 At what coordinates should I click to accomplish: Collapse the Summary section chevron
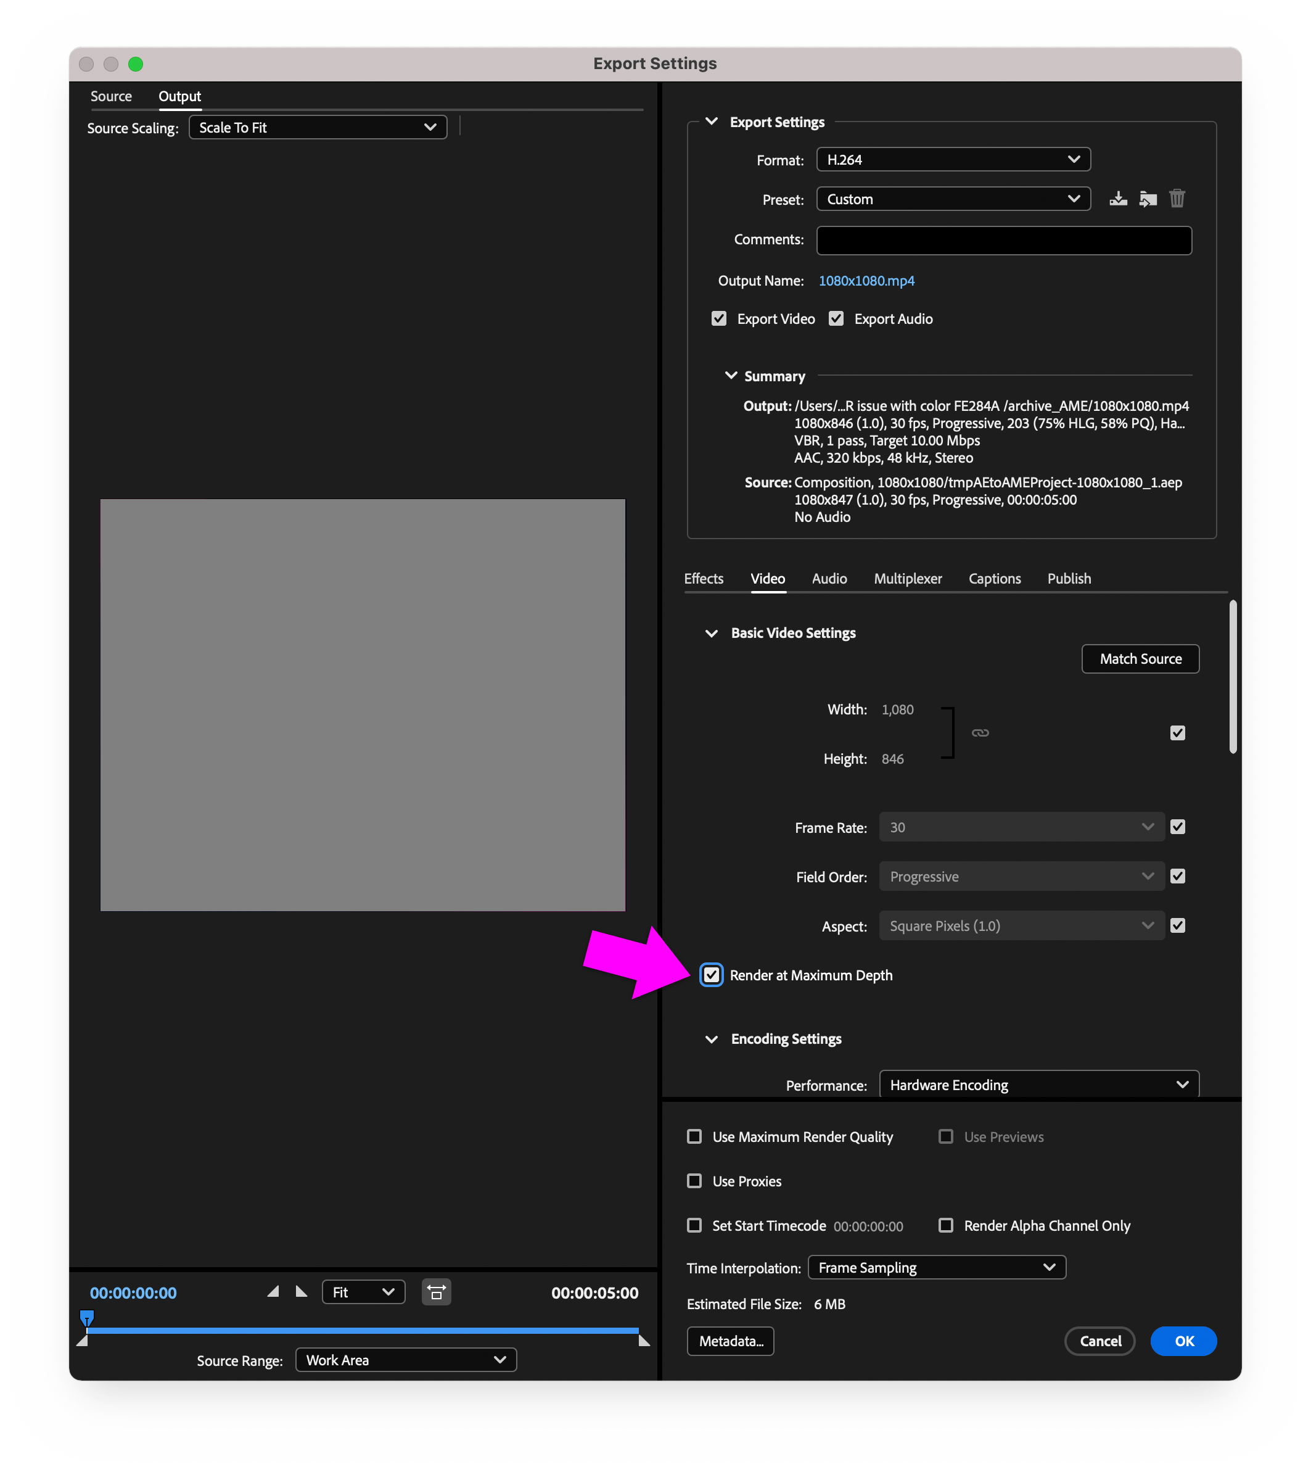[730, 375]
